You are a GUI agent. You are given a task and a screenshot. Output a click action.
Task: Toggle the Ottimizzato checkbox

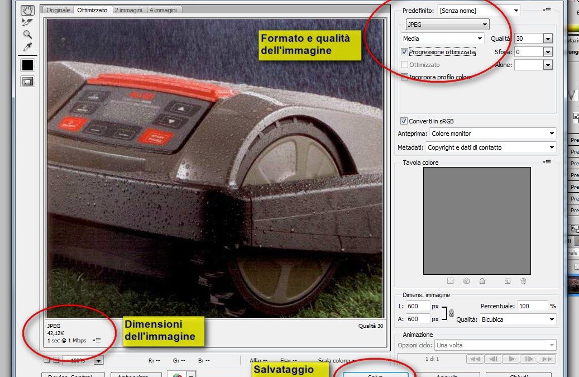pyautogui.click(x=404, y=65)
